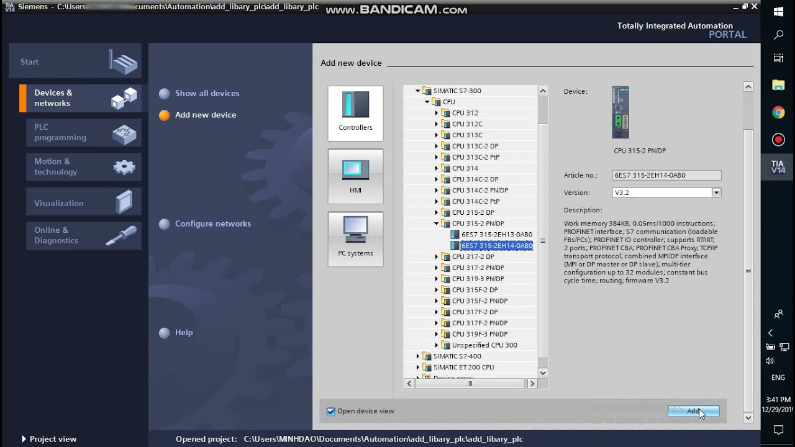Expand the CPU 313C-2 DP node
The height and width of the screenshot is (447, 795).
[437, 146]
